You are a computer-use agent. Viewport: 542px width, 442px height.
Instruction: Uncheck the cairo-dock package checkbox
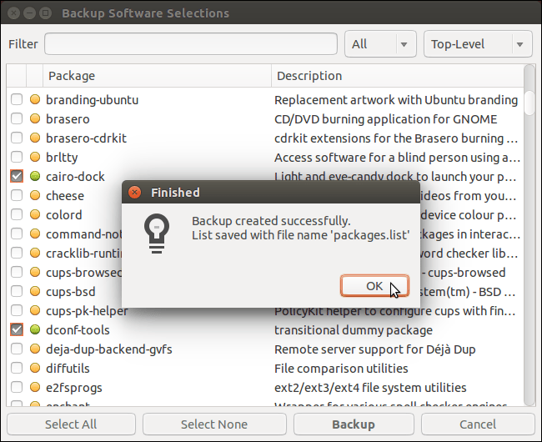tap(17, 177)
